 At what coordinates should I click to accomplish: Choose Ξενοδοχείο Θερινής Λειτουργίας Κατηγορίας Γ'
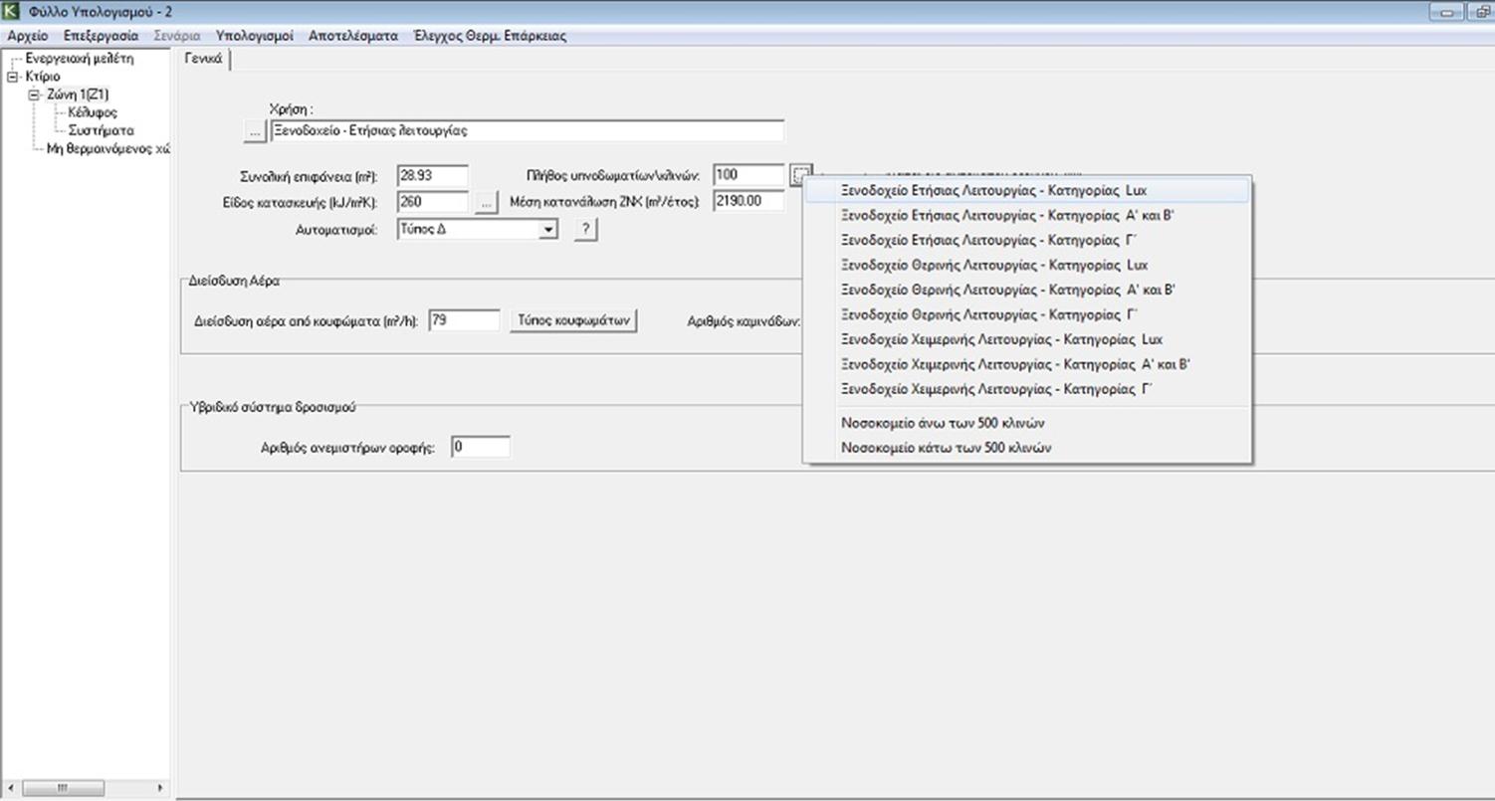point(1026,314)
